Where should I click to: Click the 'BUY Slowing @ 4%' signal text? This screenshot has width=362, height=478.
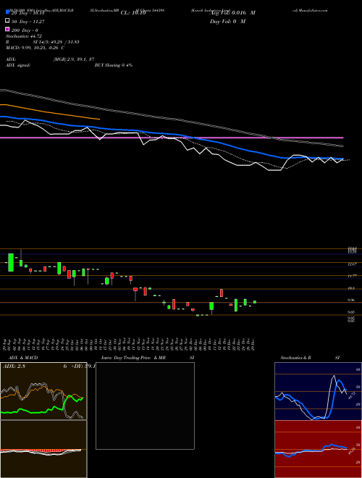114,65
